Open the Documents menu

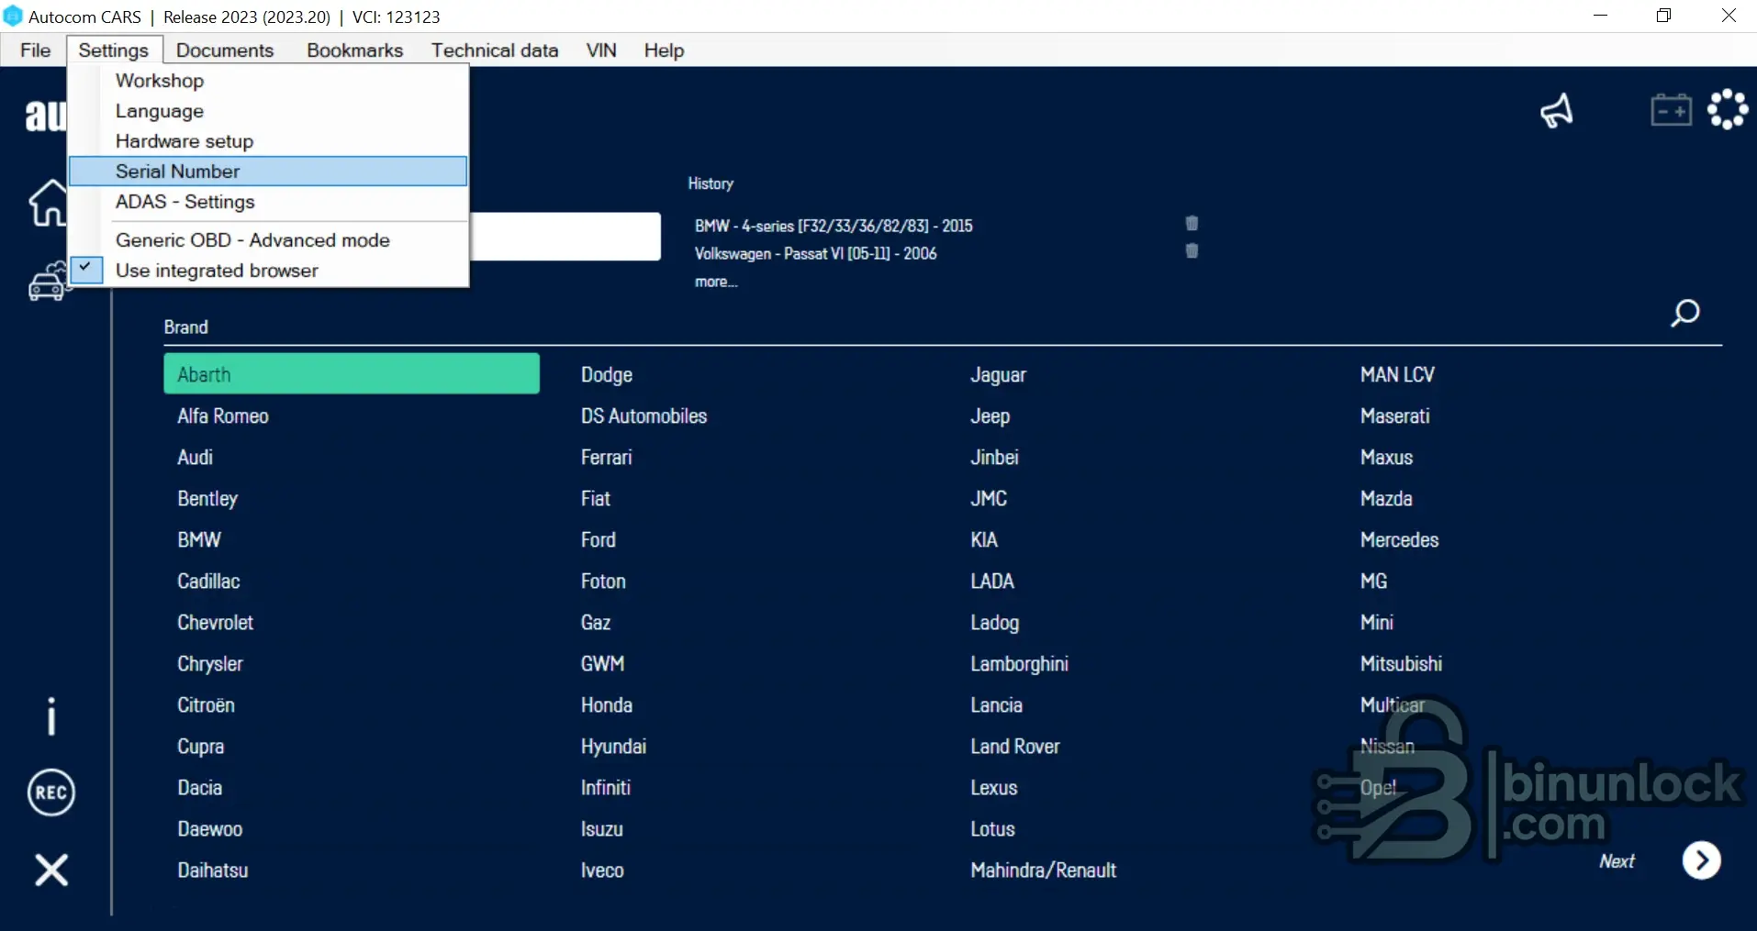[x=225, y=50]
